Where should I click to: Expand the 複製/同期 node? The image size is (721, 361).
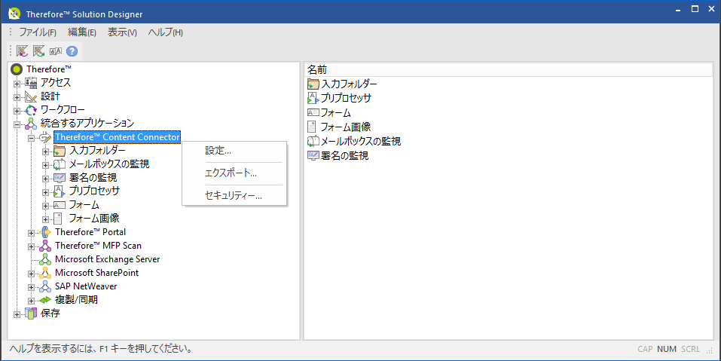tap(32, 301)
